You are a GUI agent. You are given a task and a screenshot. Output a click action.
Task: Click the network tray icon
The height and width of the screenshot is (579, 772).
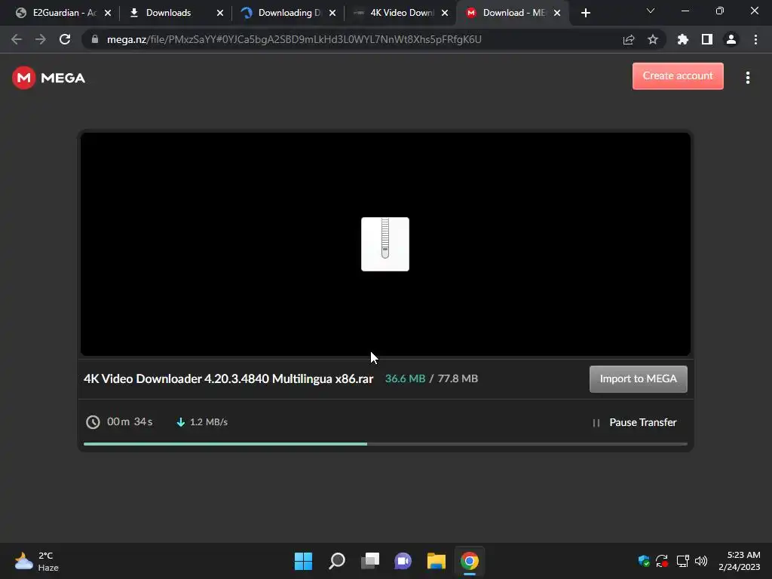(x=682, y=561)
